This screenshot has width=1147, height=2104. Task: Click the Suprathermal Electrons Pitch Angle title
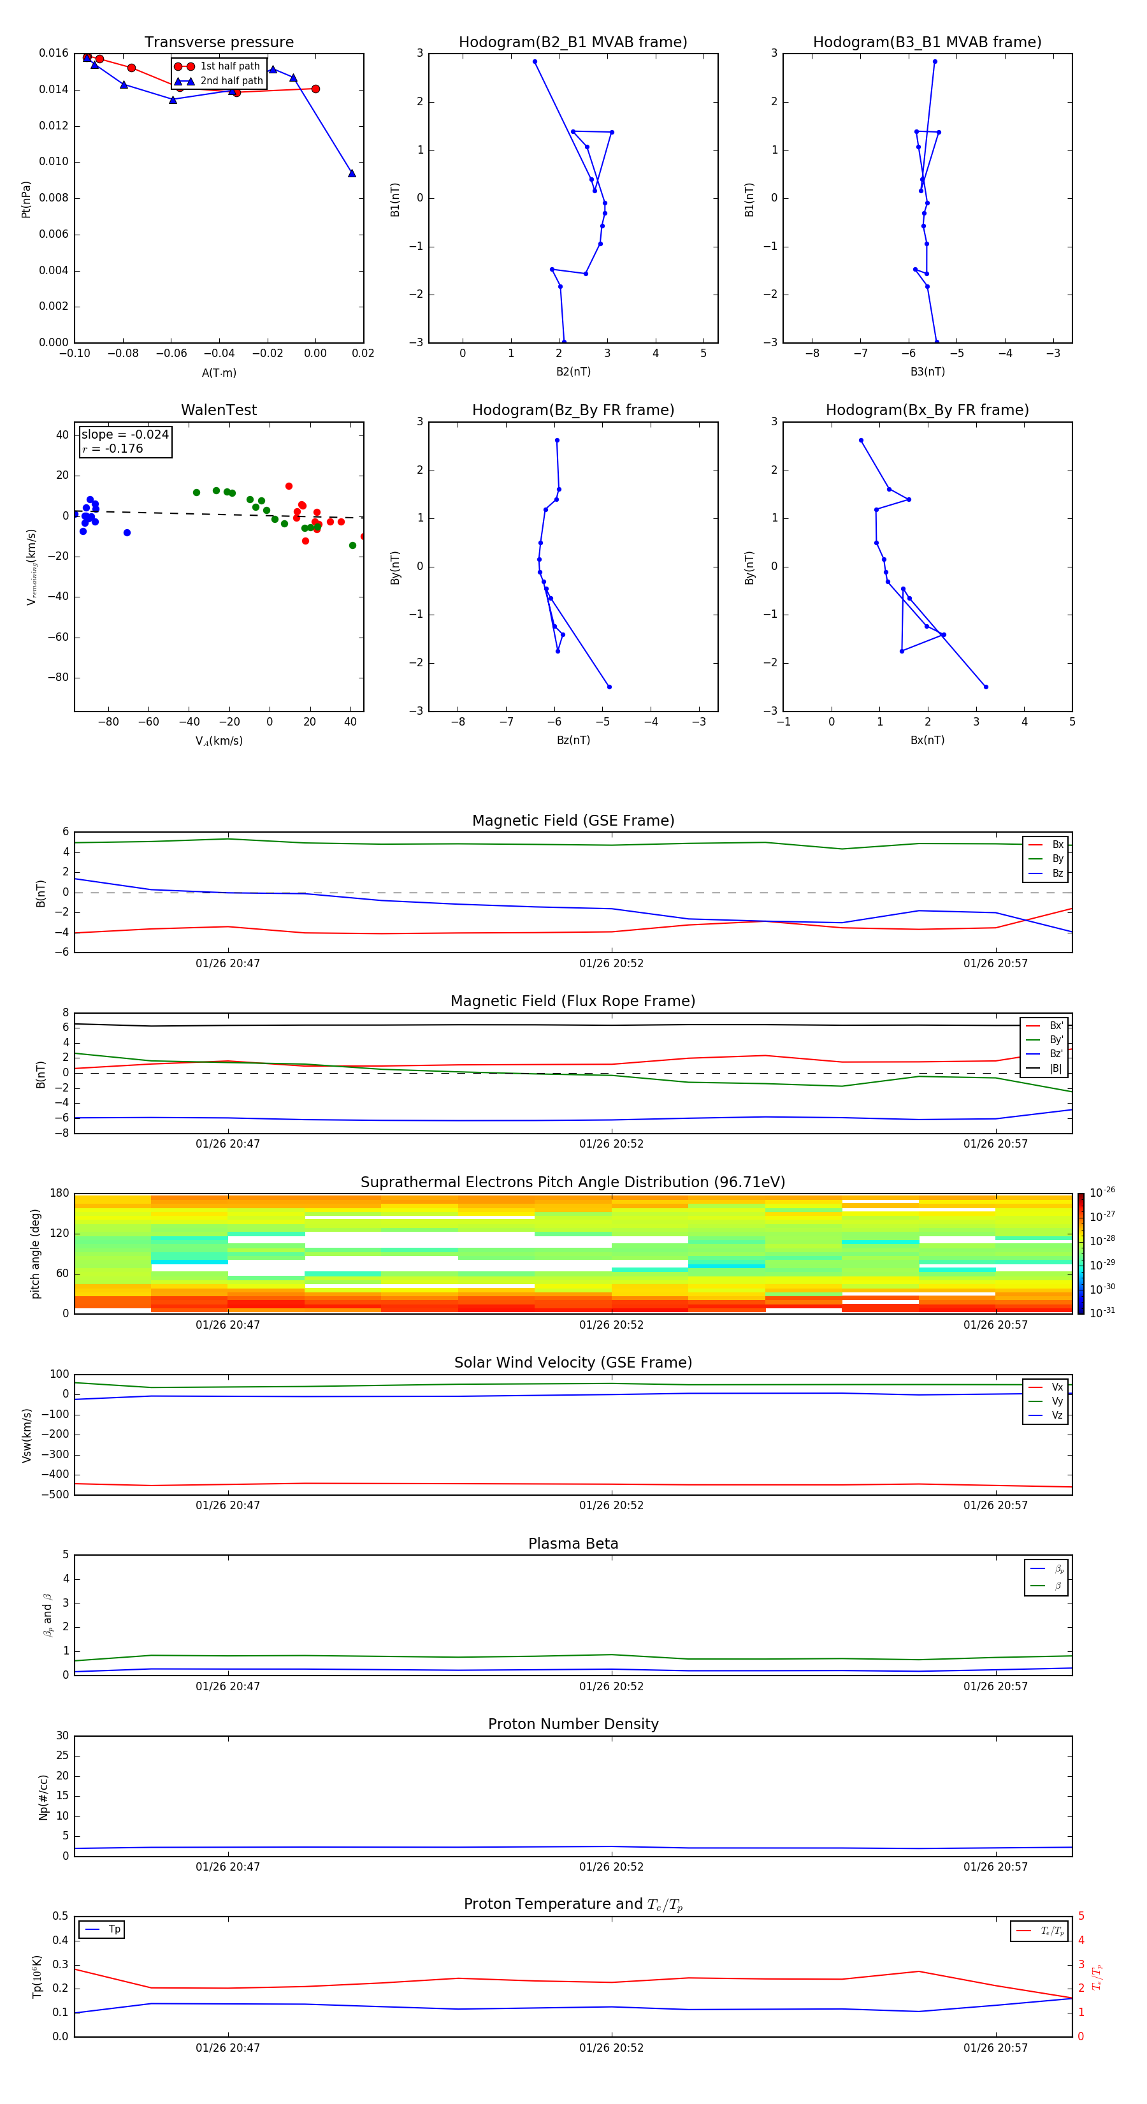573,1183
